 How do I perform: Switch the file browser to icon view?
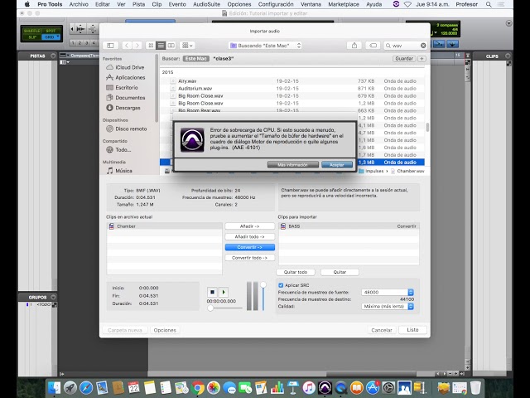[151, 46]
